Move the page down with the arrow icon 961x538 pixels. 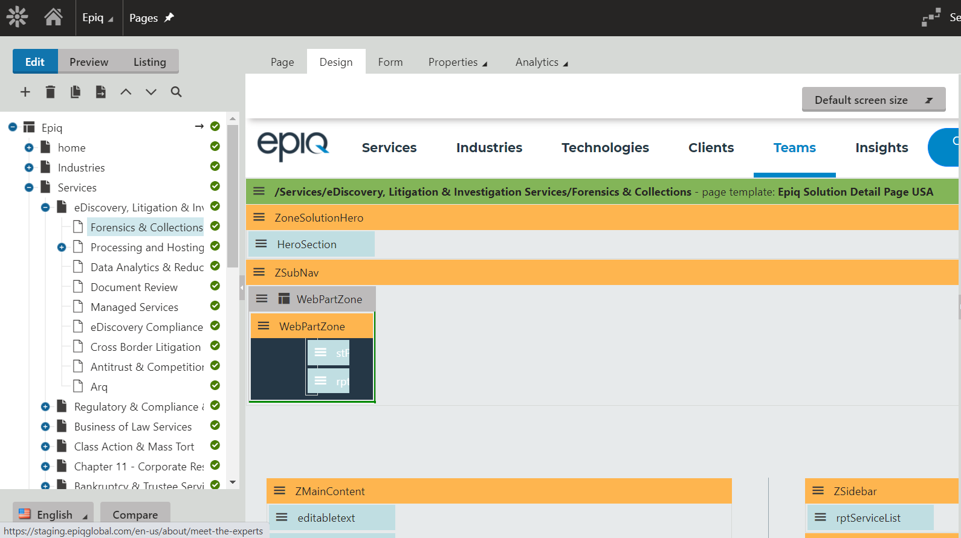coord(151,92)
